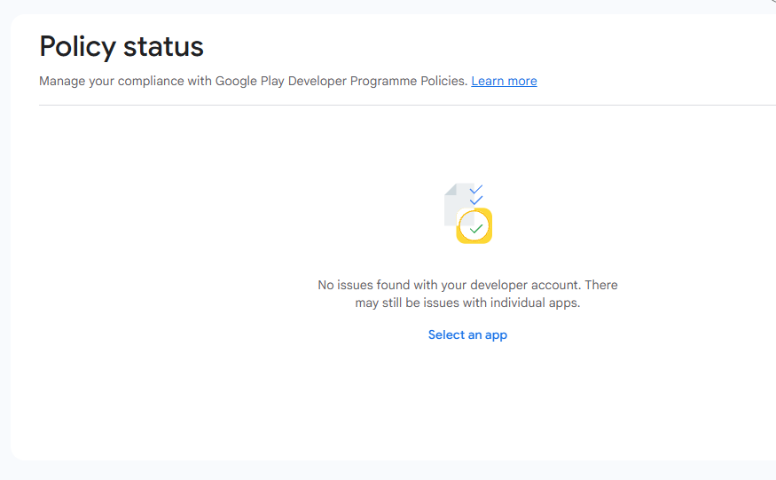776x480 pixels.
Task: Click the empty area below Select an app
Action: click(x=467, y=399)
